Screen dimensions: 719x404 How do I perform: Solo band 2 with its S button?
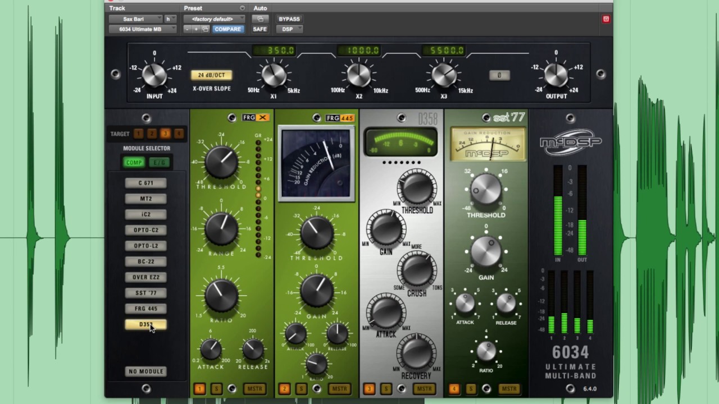[x=301, y=389]
